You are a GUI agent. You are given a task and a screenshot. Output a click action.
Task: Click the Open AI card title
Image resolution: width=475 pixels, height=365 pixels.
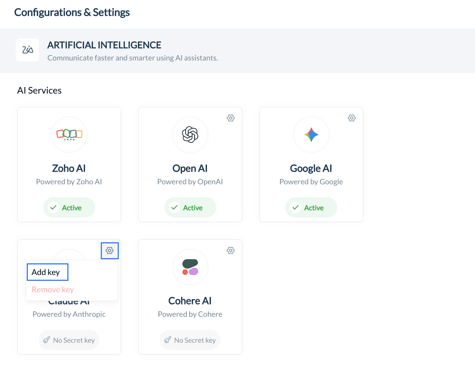coord(190,168)
